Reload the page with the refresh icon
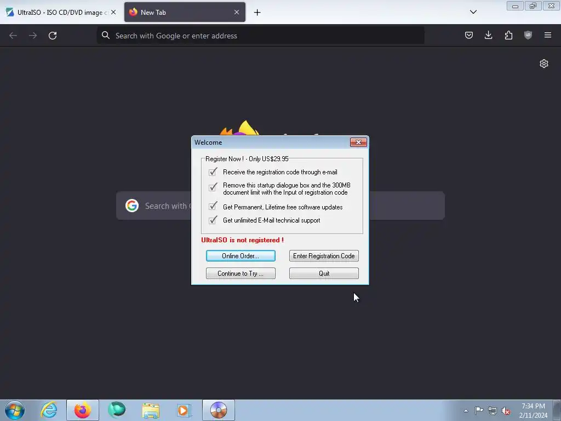Screen dimensions: 561x421 (53, 36)
